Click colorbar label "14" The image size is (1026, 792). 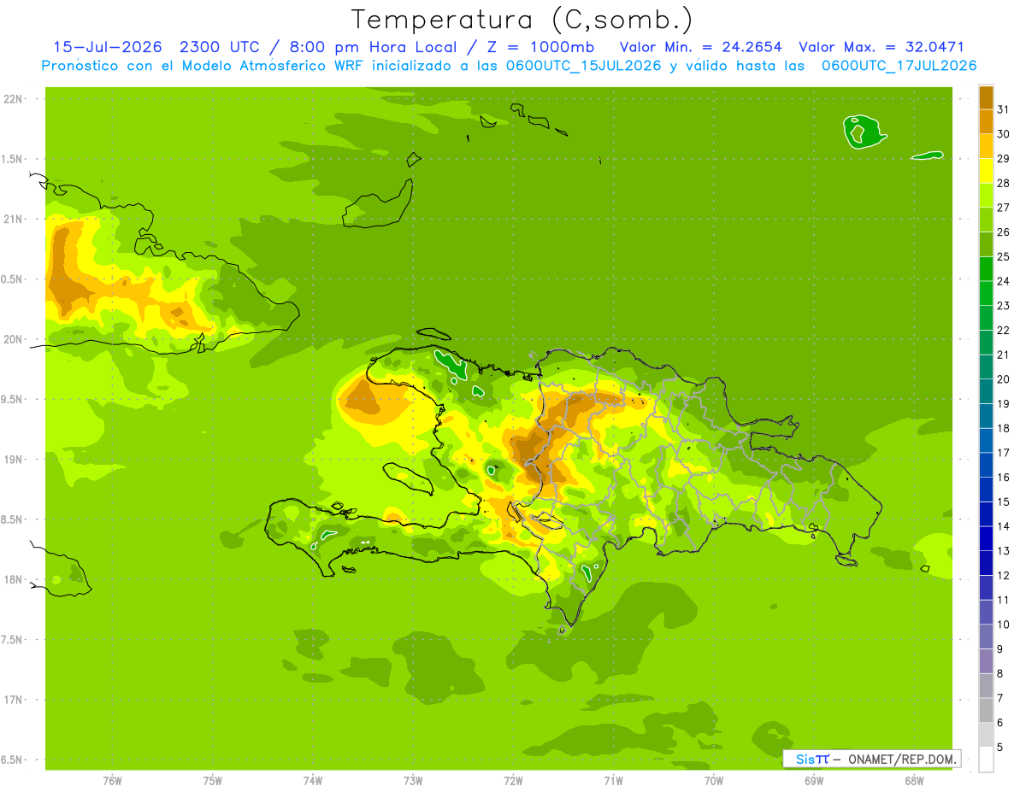pyautogui.click(x=1003, y=526)
